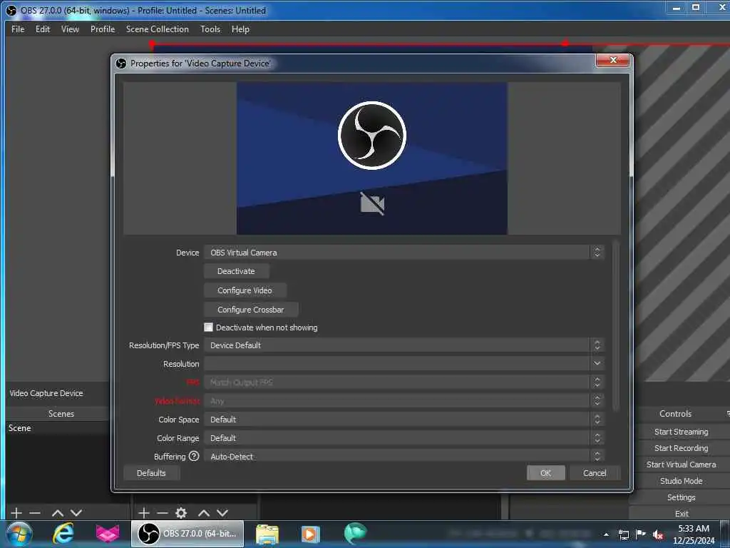This screenshot has width=730, height=548.
Task: Close the Video Capture Device properties dialog
Action: click(x=613, y=60)
